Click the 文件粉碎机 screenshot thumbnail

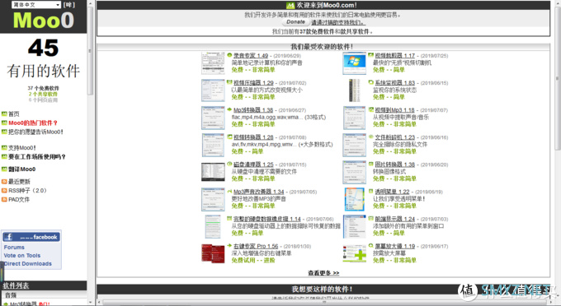point(354,145)
